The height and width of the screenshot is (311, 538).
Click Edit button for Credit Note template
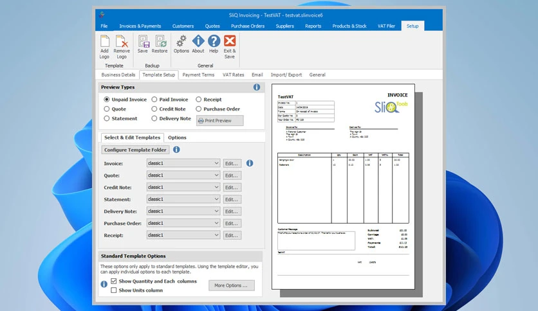tap(232, 188)
